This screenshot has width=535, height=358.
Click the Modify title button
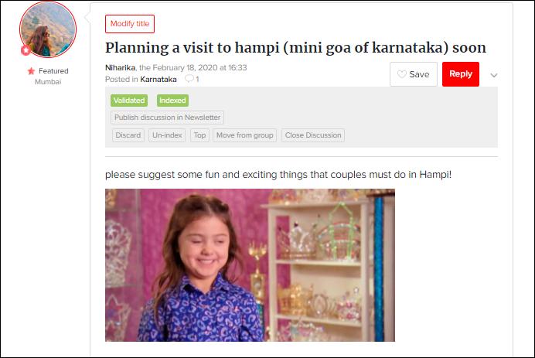click(x=130, y=24)
